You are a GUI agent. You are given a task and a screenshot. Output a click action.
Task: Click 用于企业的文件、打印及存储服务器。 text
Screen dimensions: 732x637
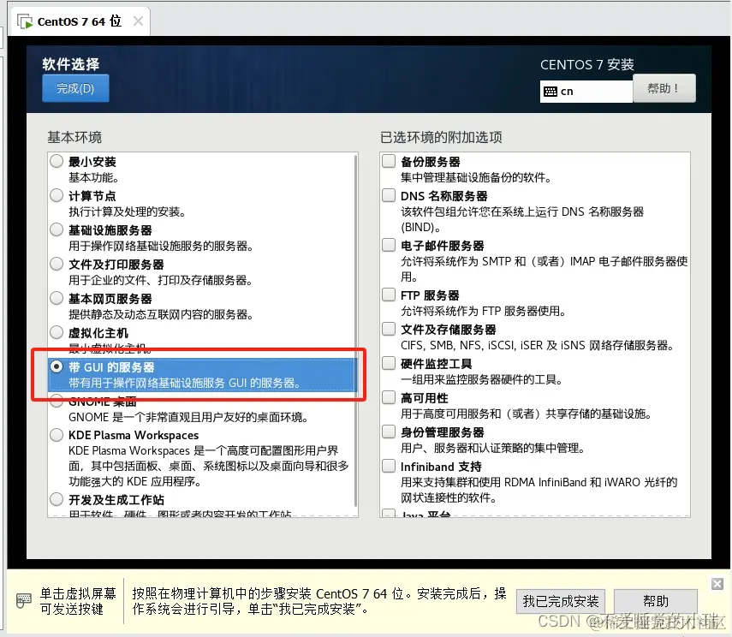click(161, 280)
